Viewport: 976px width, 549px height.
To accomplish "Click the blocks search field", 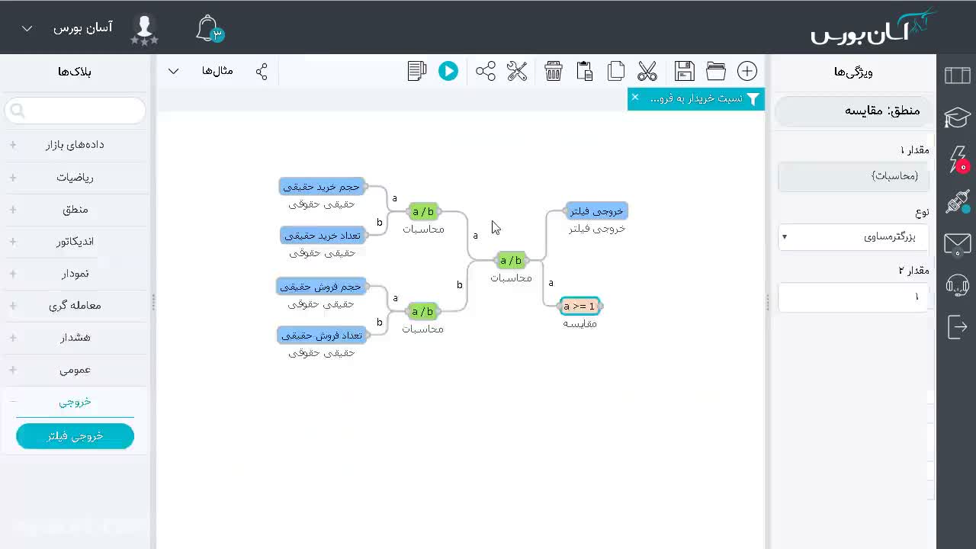I will 75,111.
